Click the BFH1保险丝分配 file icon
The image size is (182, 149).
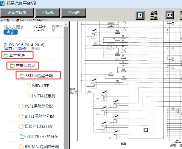coord(21,116)
